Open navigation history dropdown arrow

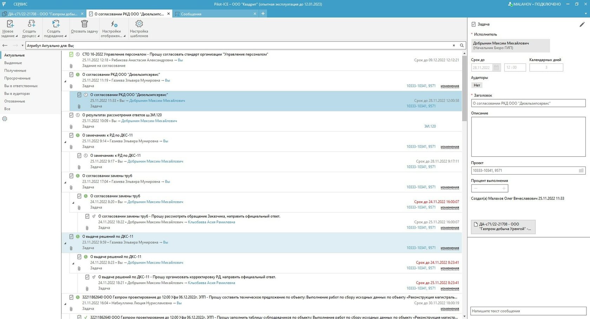pyautogui.click(x=22, y=45)
